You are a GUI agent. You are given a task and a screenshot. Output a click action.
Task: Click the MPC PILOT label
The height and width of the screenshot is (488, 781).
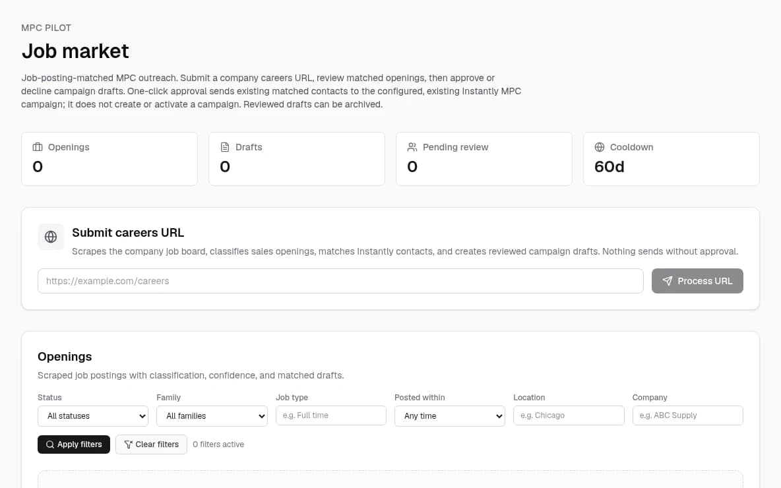(46, 28)
